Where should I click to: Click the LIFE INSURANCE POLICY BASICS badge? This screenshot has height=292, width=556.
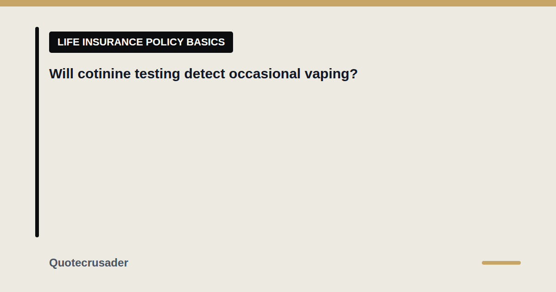141,42
